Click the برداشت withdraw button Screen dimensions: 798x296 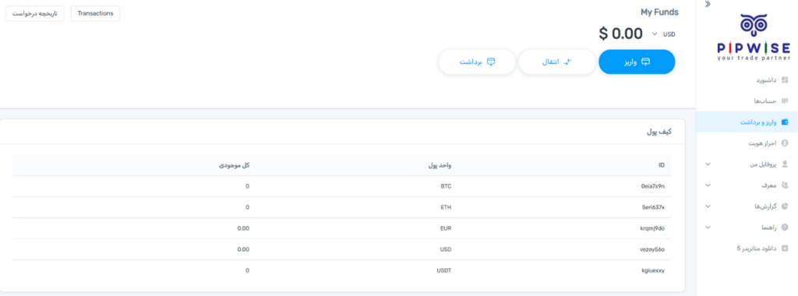tap(478, 62)
